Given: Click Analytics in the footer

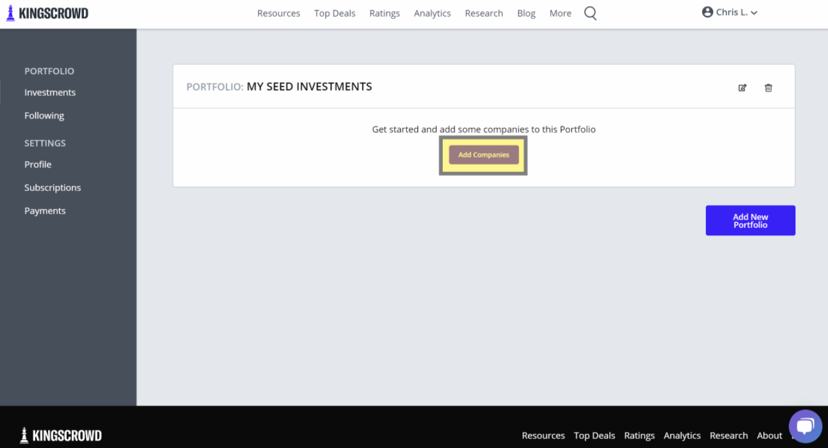Looking at the screenshot, I should (682, 435).
